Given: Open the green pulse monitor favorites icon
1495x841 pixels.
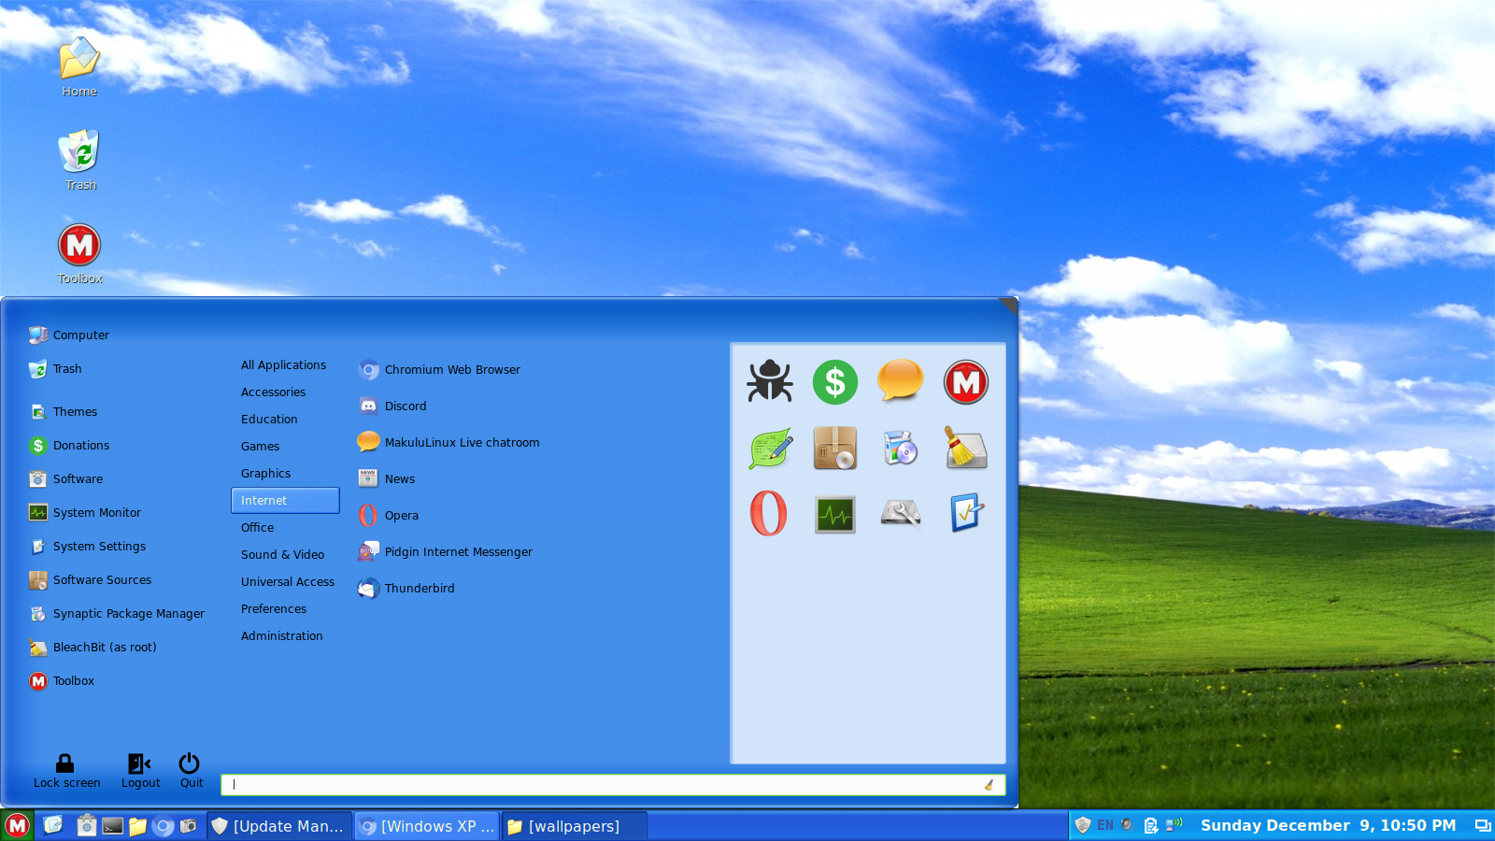Looking at the screenshot, I should (x=835, y=514).
